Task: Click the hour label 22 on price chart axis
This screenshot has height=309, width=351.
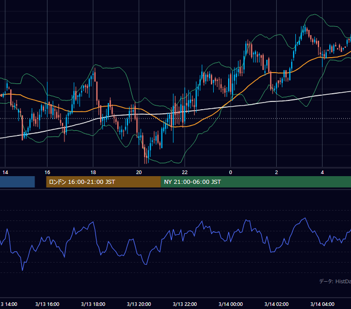Action: point(185,173)
